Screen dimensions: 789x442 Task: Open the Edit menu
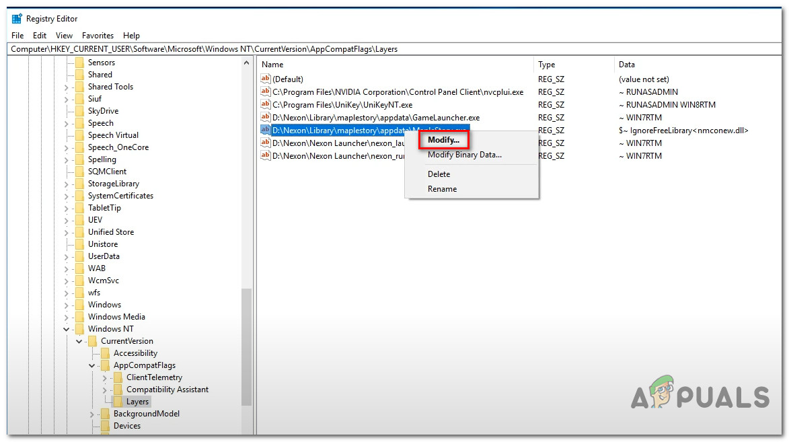coord(40,35)
